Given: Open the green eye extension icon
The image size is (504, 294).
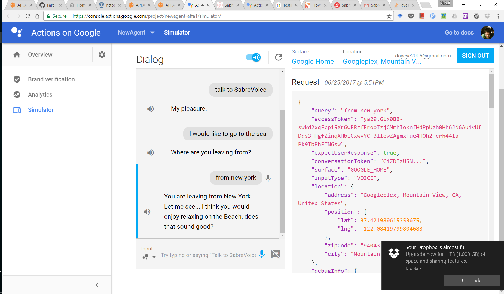Looking at the screenshot, I should click(x=444, y=16).
